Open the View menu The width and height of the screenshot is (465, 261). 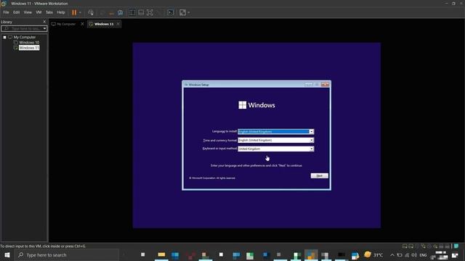[x=28, y=12]
